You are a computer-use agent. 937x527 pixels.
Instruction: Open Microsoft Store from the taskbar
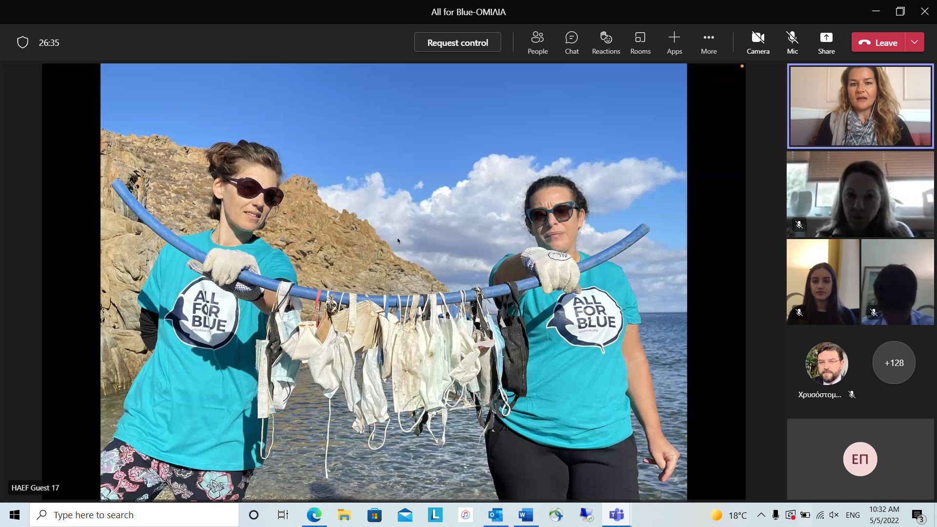click(x=375, y=515)
